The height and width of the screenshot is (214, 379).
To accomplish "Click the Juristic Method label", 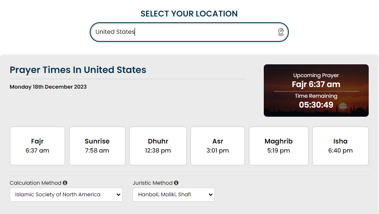I will (x=153, y=183).
